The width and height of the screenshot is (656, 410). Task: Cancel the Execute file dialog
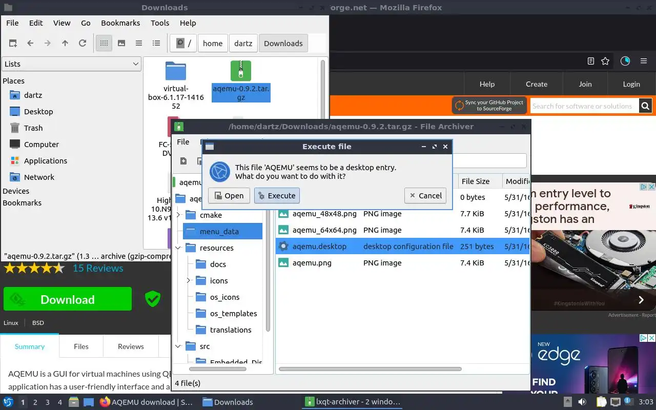coord(425,195)
